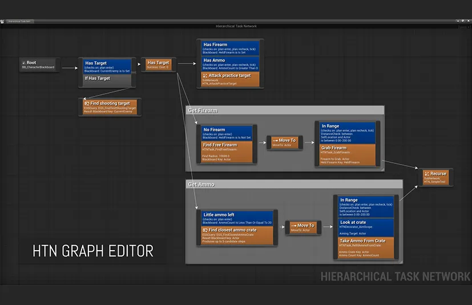Click the Find closest ammo crate EQS icon

(x=205, y=230)
